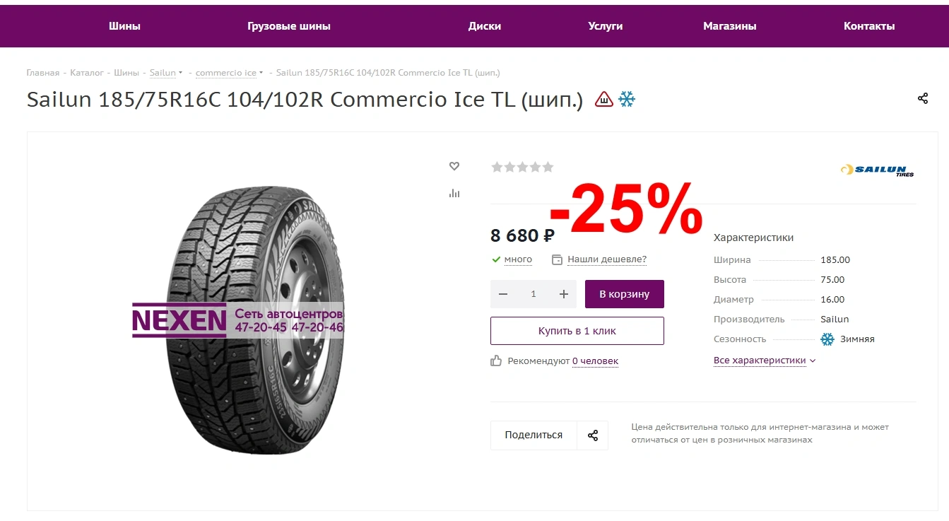
Task: Click snowflake winter icon beside title
Action: 627,99
